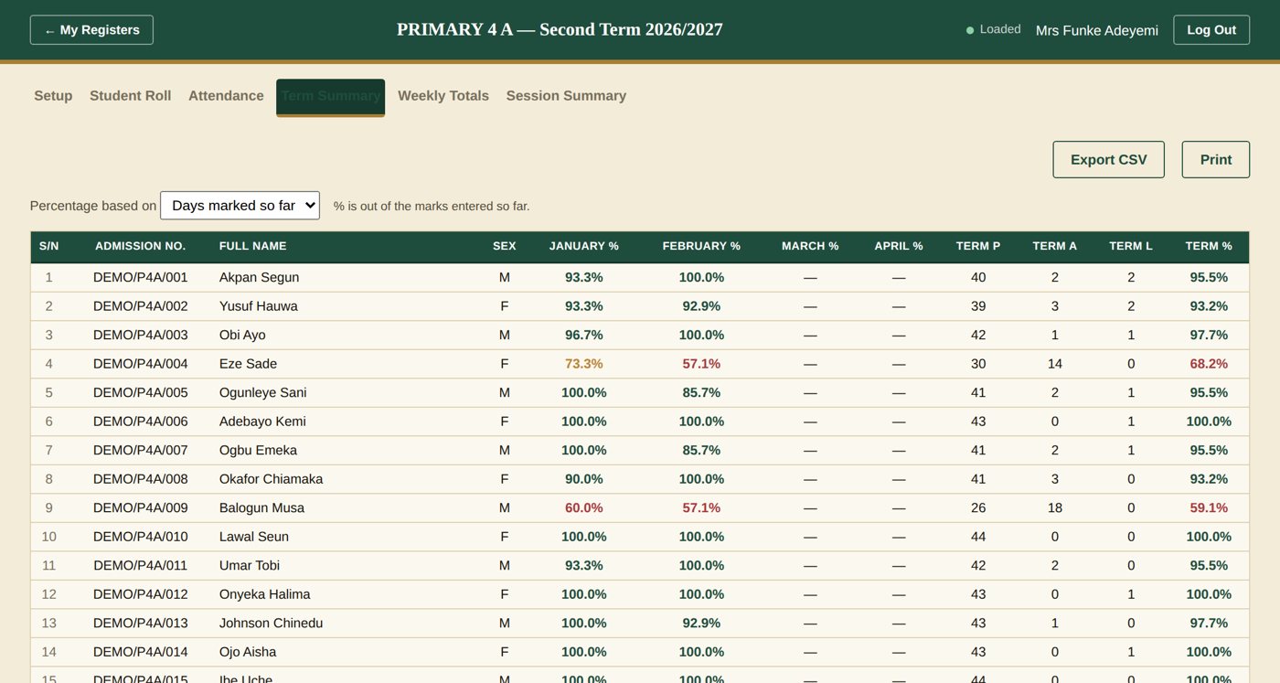Click Yusuf Hauwa's Term P value 39
Image resolution: width=1280 pixels, height=683 pixels.
978,306
